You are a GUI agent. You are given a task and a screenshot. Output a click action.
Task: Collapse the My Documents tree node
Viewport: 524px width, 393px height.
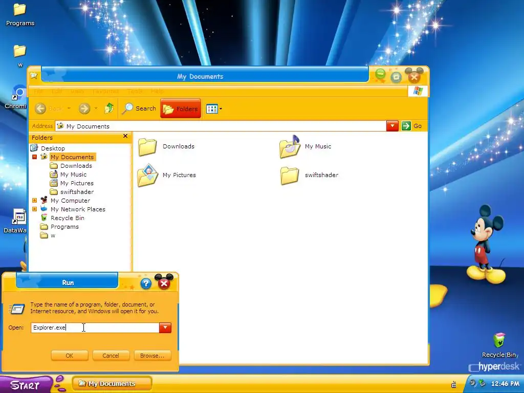34,157
